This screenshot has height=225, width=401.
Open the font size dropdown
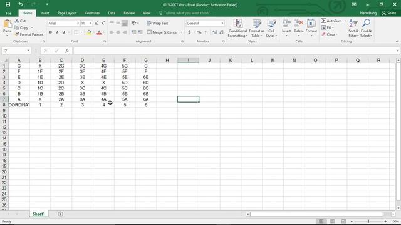(x=90, y=24)
